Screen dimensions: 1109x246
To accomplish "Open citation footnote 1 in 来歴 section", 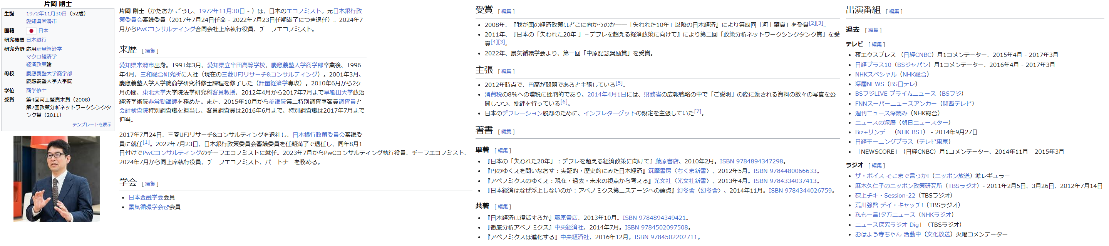I will click(146, 142).
